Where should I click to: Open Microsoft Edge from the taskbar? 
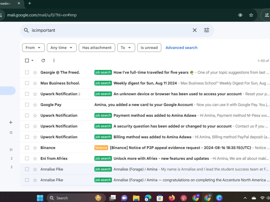pos(148,198)
